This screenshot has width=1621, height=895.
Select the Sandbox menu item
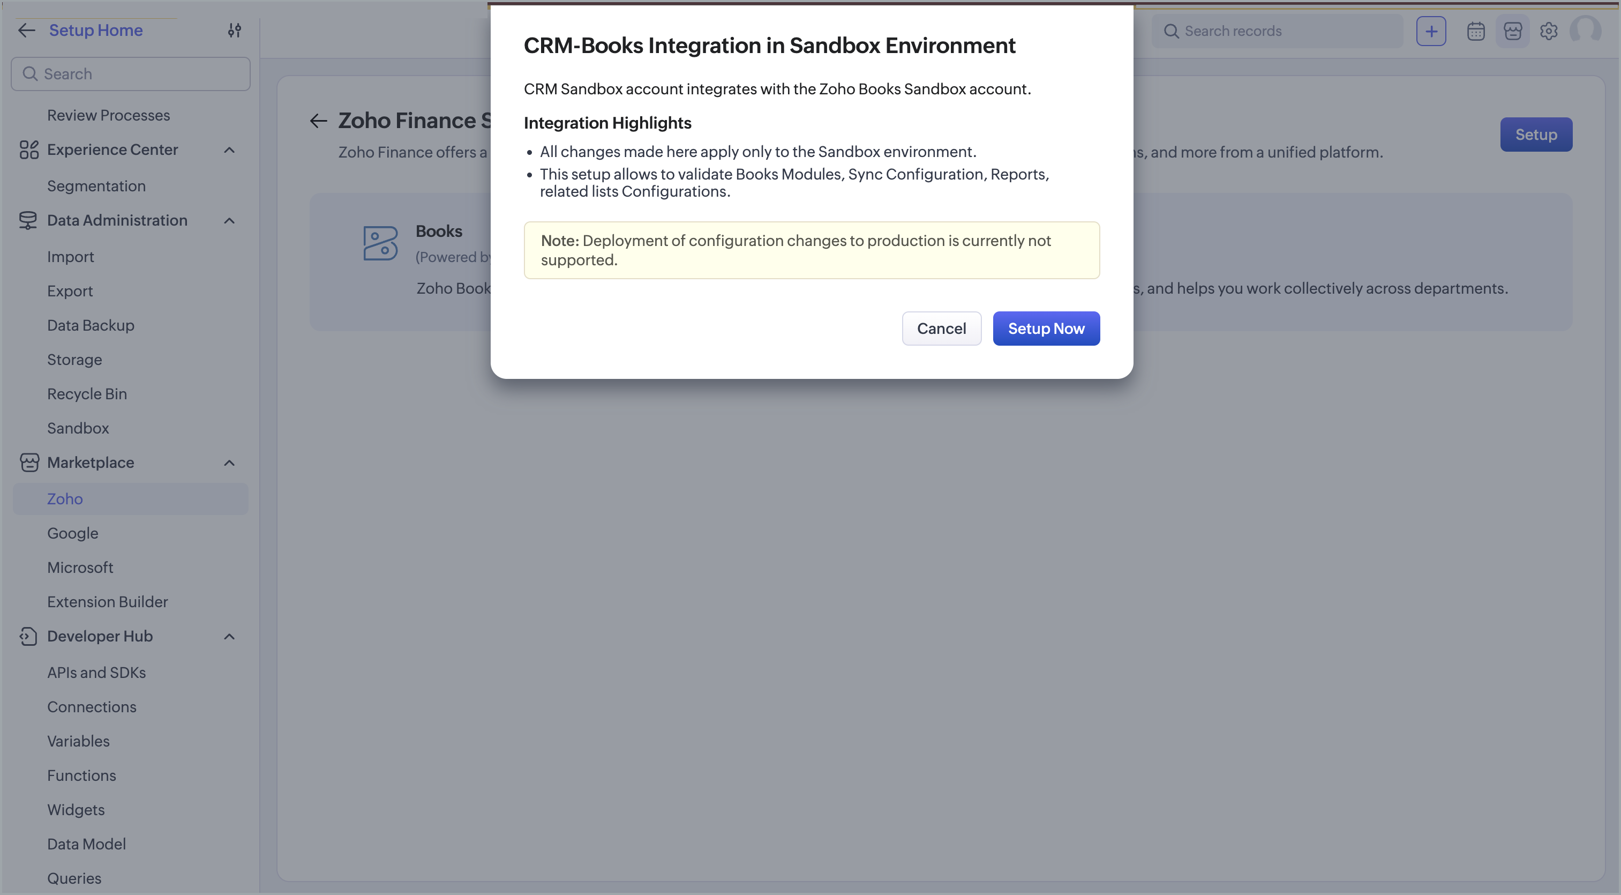[x=78, y=428]
